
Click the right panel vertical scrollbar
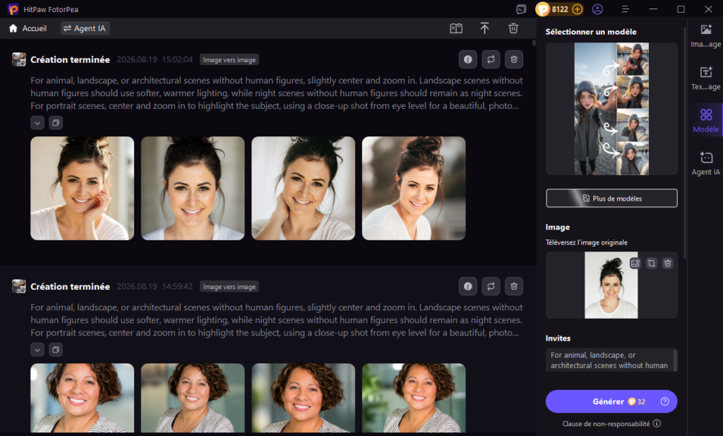(685, 143)
